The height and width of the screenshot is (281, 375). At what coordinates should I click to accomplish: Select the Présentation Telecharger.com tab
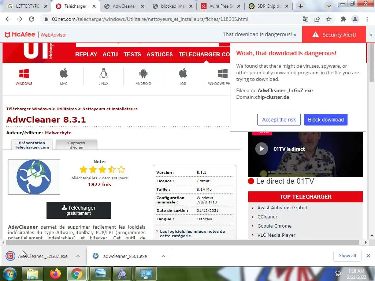coord(32,145)
